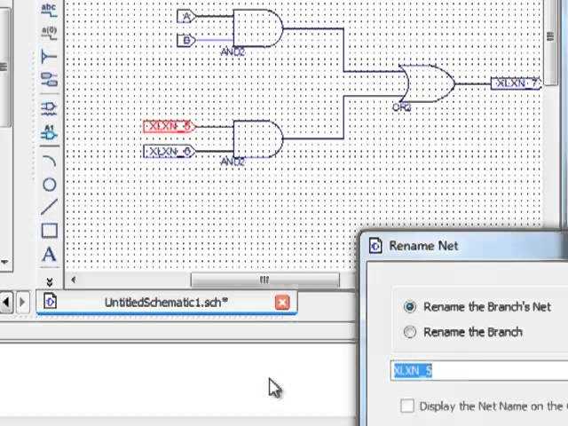Viewport: 568px width, 426px height.
Task: Expand more toolbar tools chevron
Action: click(x=50, y=282)
